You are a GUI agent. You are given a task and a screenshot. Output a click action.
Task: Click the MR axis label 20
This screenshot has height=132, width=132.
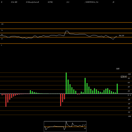pos(129,91)
